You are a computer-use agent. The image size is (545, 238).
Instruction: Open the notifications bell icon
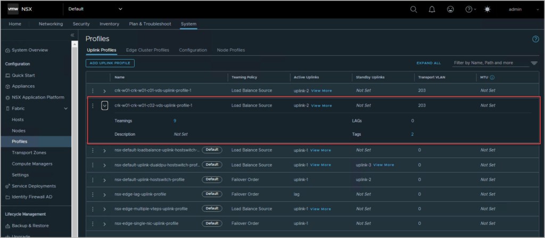[432, 9]
